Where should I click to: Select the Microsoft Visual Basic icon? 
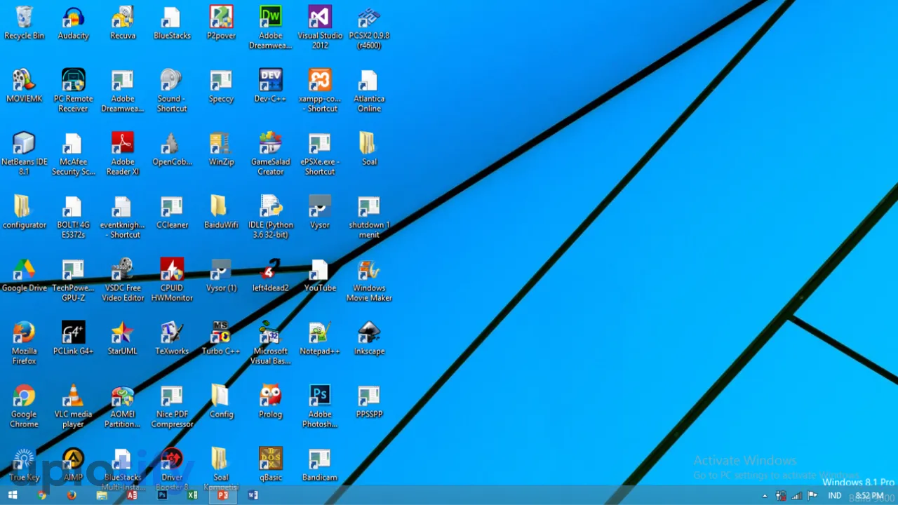270,344
